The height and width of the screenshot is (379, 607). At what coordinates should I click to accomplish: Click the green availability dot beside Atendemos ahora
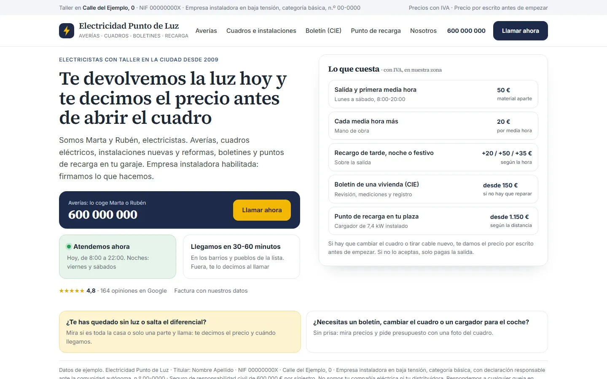[x=69, y=247]
